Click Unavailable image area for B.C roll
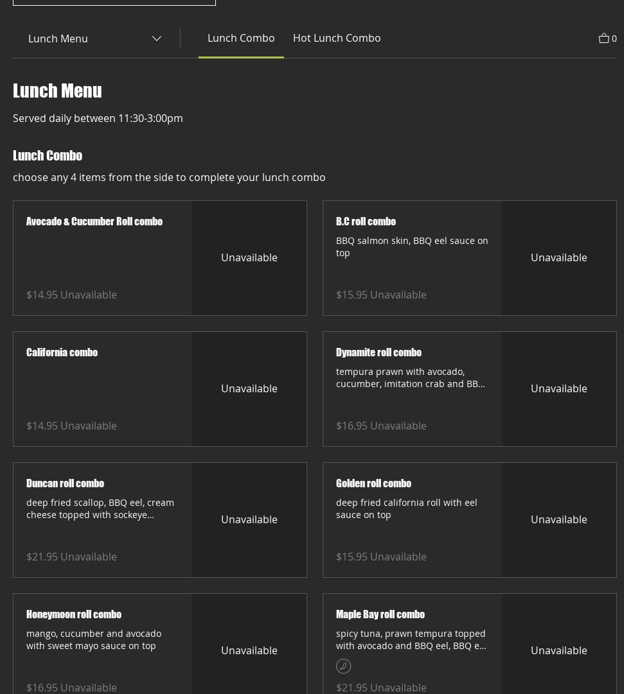Image resolution: width=624 pixels, height=694 pixels. [558, 258]
